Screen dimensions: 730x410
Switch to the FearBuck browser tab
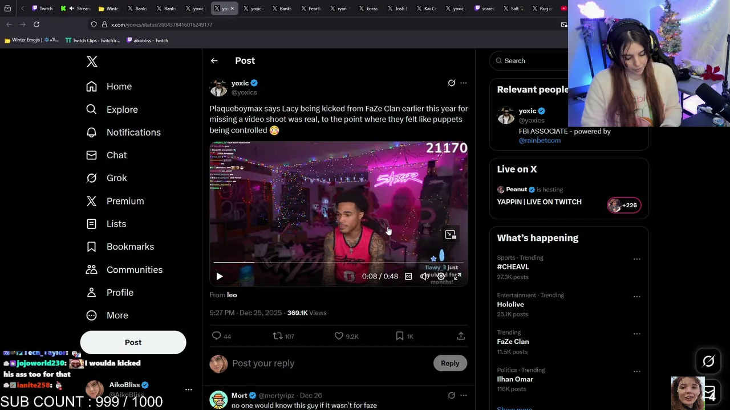click(x=311, y=9)
